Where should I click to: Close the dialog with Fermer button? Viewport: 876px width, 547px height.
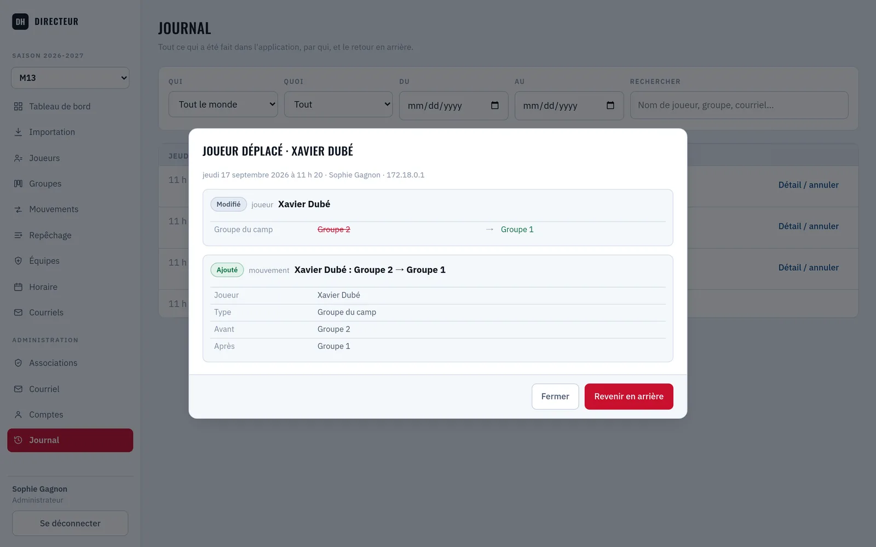tap(555, 397)
